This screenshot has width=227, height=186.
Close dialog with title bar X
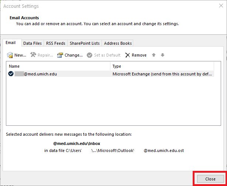tap(218, 6)
